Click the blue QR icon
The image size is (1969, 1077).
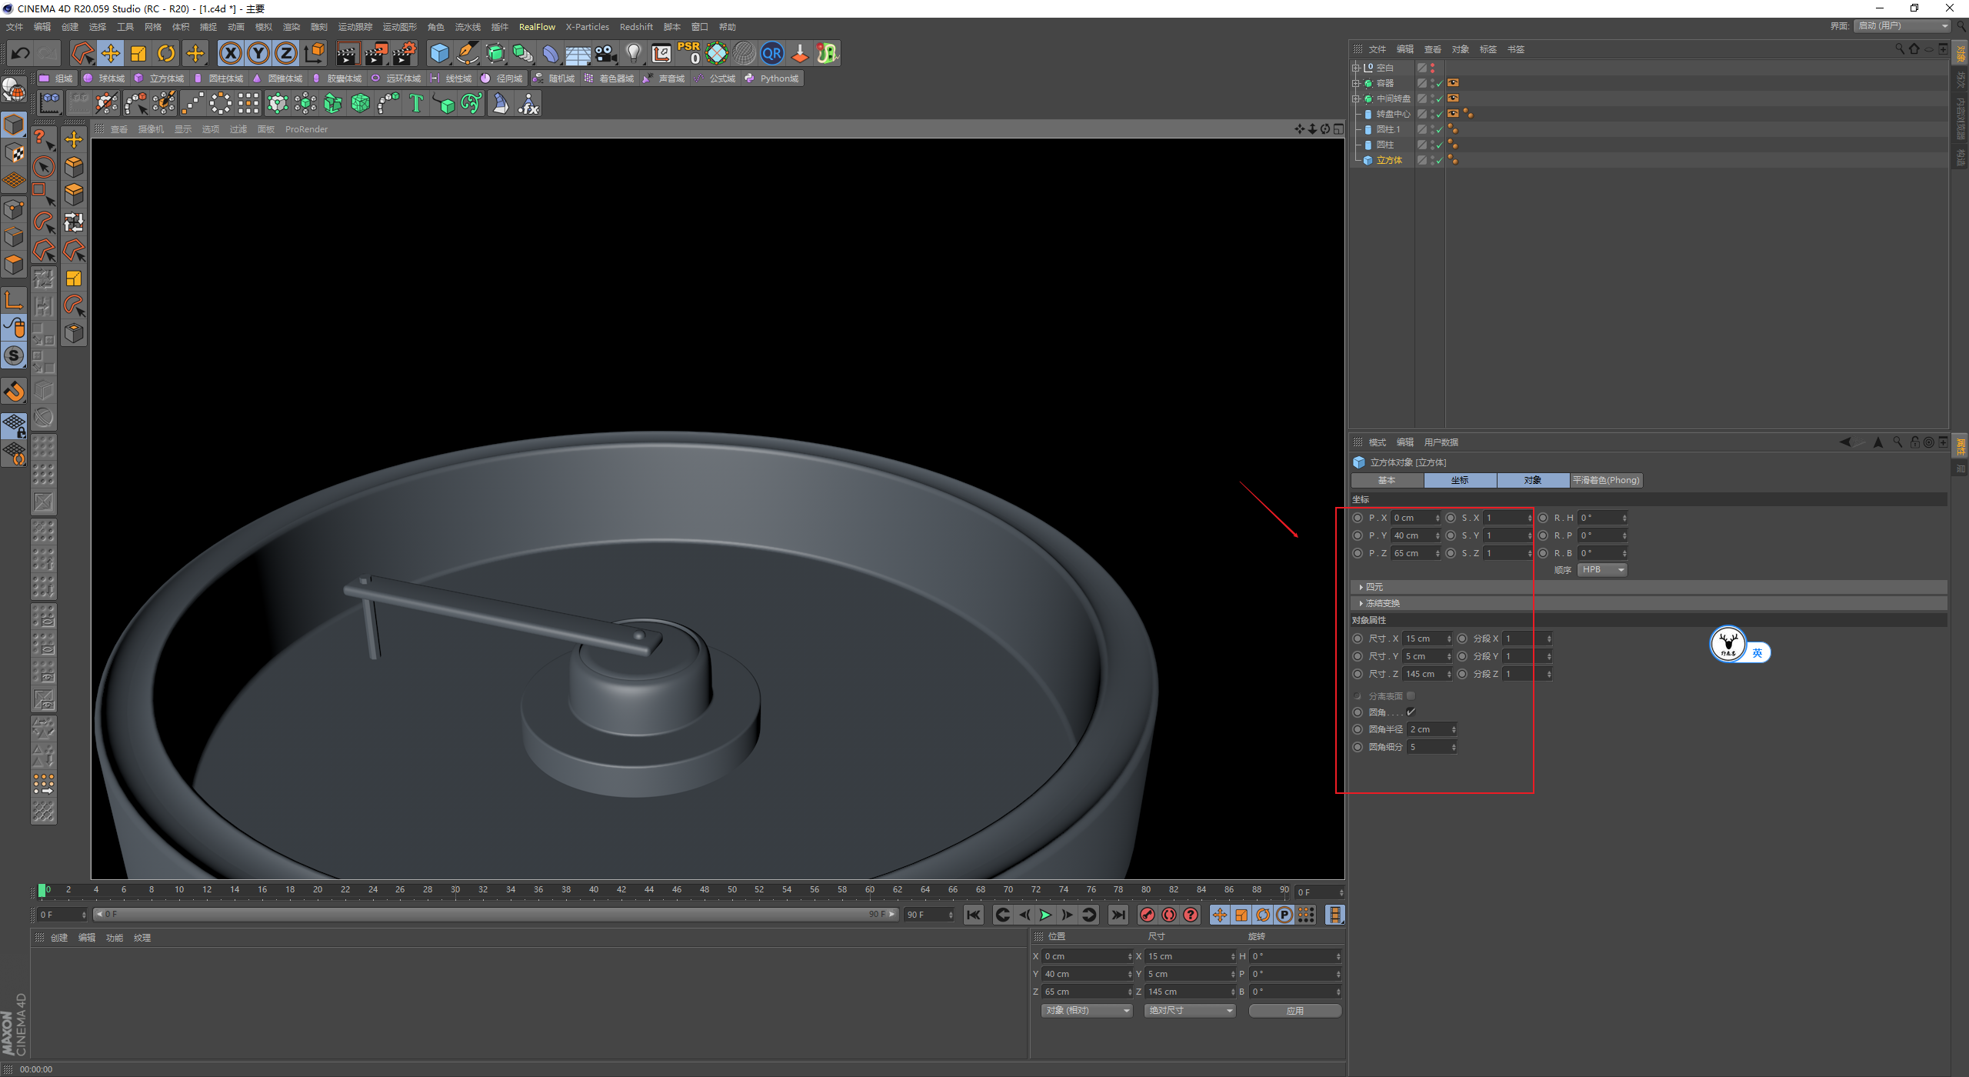[771, 53]
